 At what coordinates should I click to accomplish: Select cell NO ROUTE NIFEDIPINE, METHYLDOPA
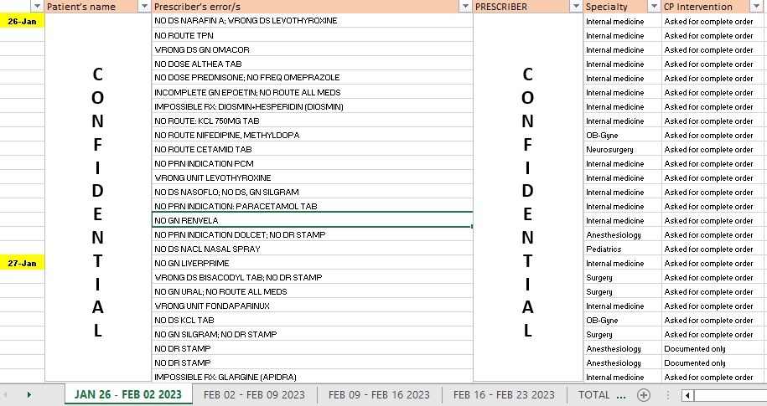[312, 135]
